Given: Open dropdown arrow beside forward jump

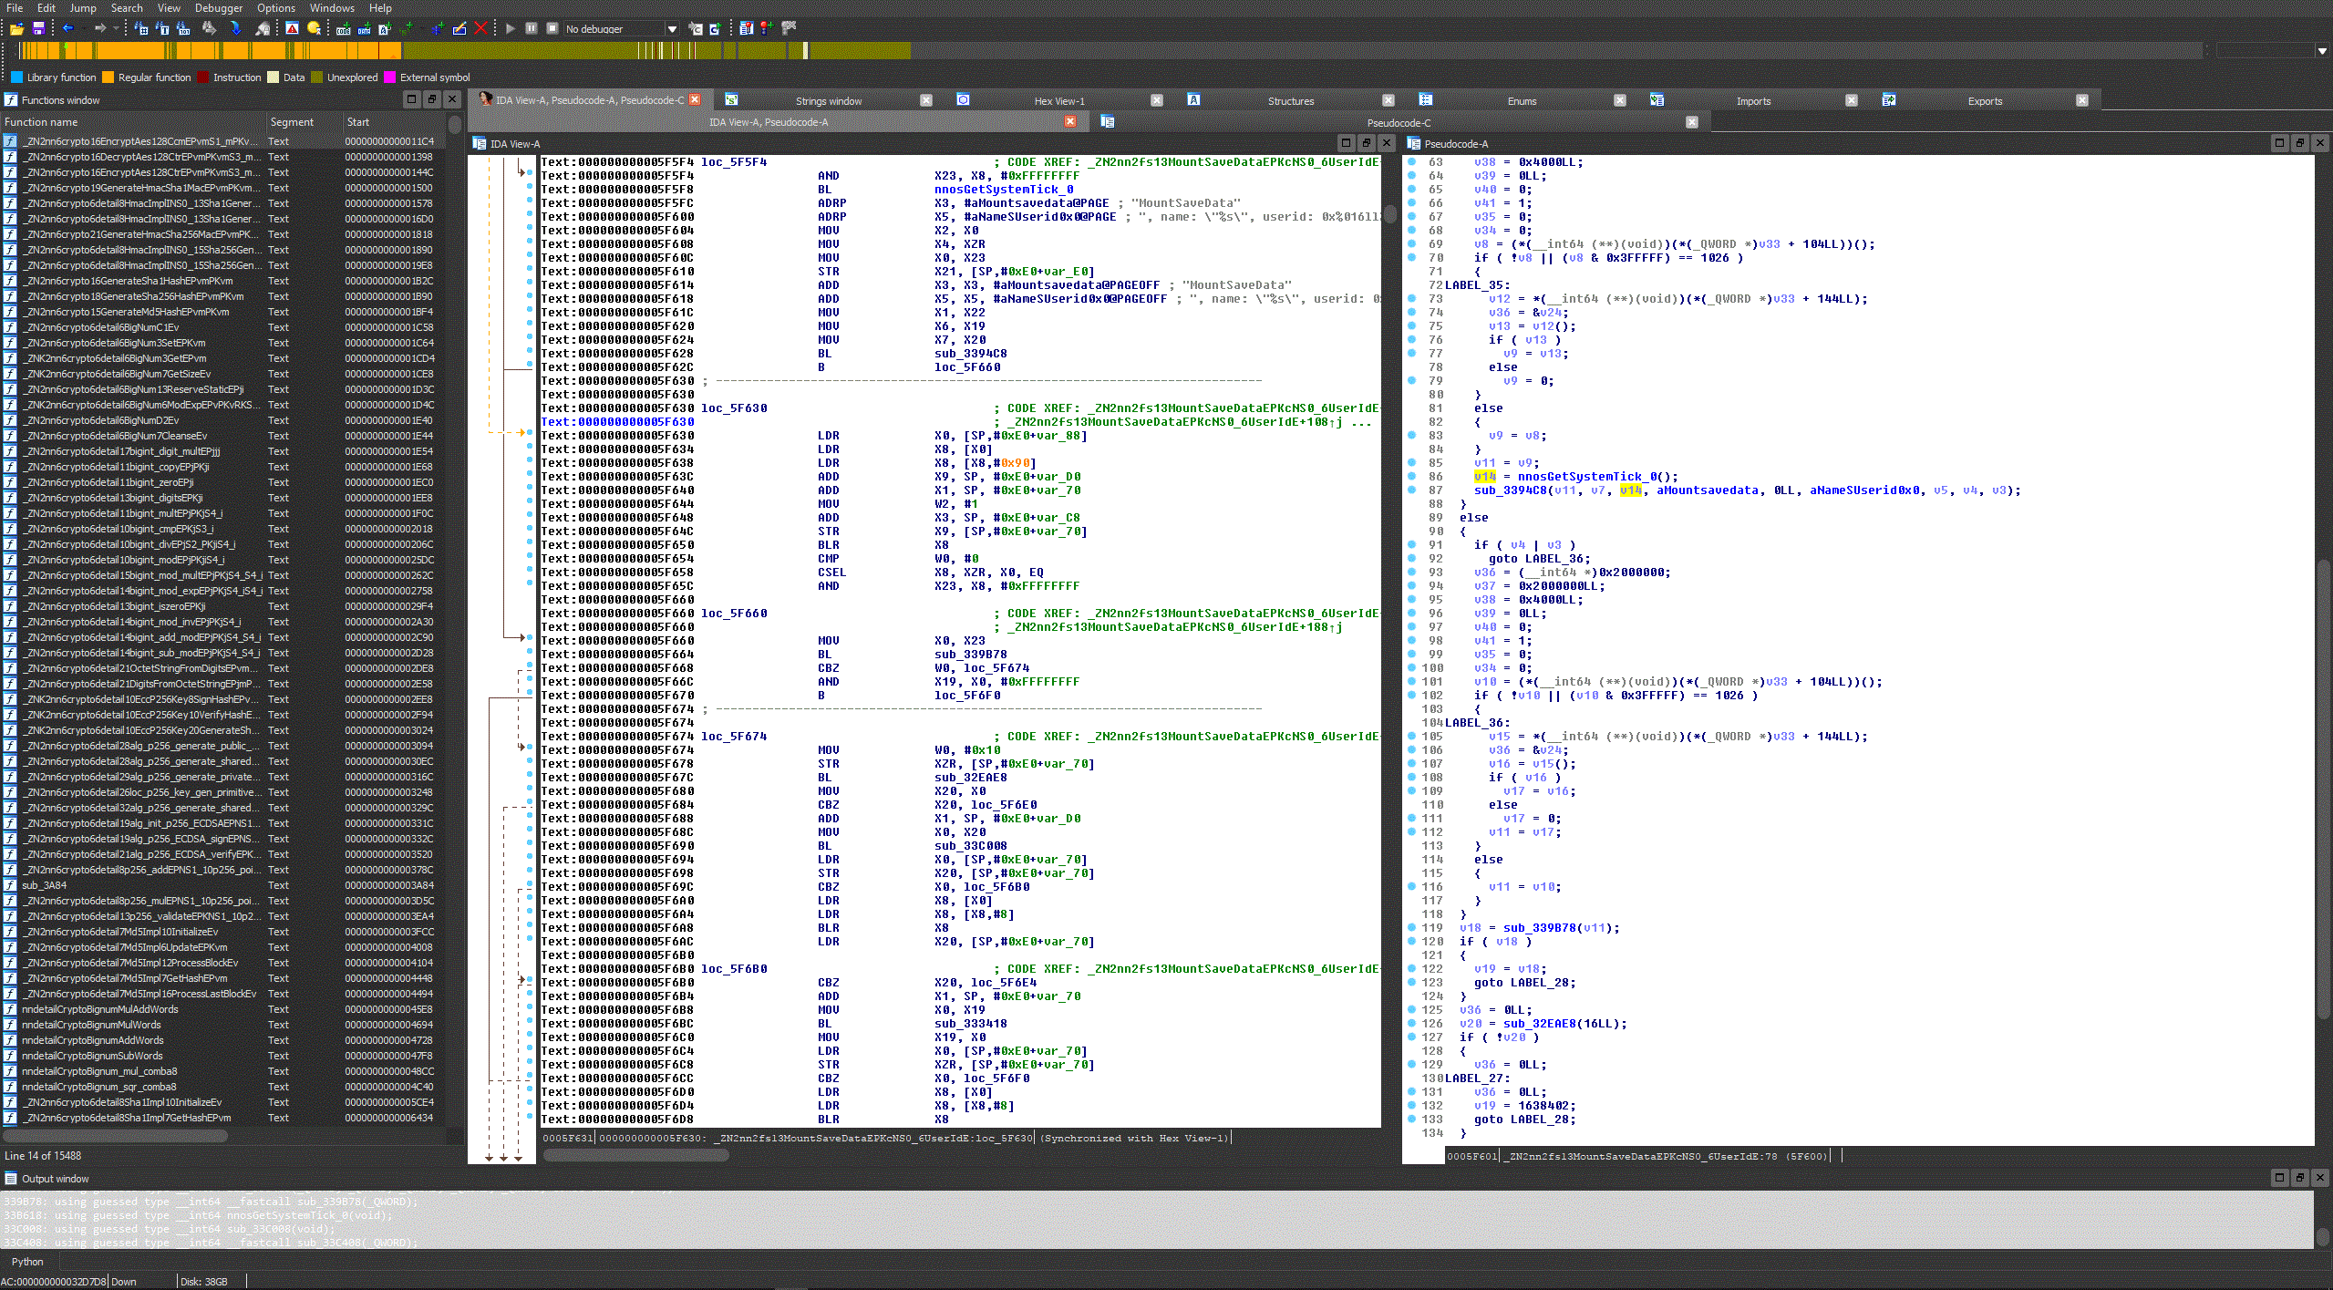Looking at the screenshot, I should [x=116, y=29].
